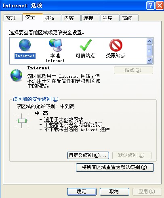Click the zone list scrollbar thumb
This screenshot has height=198, width=164.
[149, 50]
